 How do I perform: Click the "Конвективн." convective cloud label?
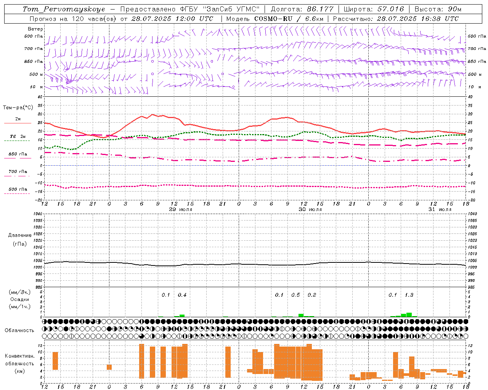tap(20, 356)
